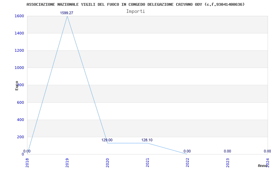Click the 128.10 data point label
The height and width of the screenshot is (169, 271).
[x=147, y=140]
